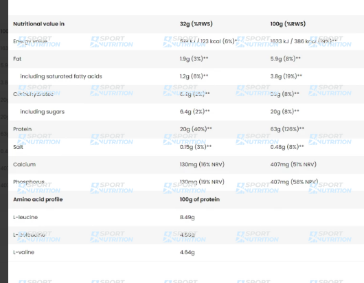Select the L-leucine row label
The image size is (364, 283).
tap(25, 217)
